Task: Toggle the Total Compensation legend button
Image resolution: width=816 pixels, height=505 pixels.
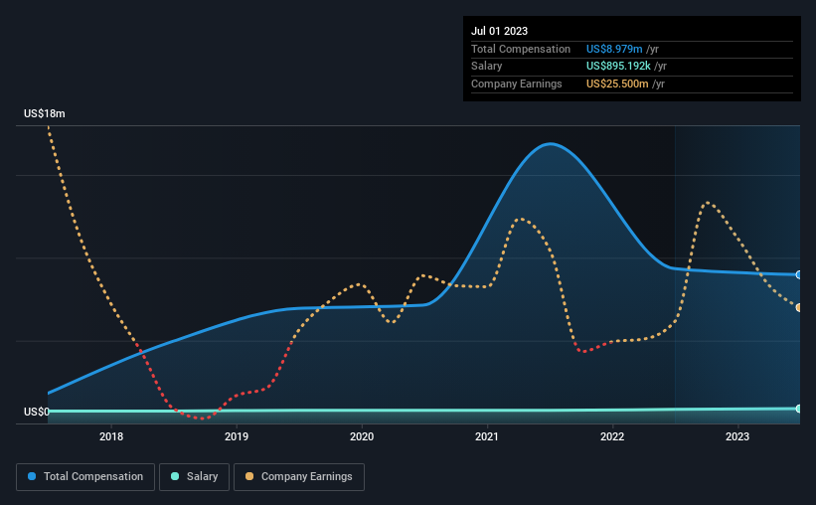Action: pyautogui.click(x=85, y=477)
